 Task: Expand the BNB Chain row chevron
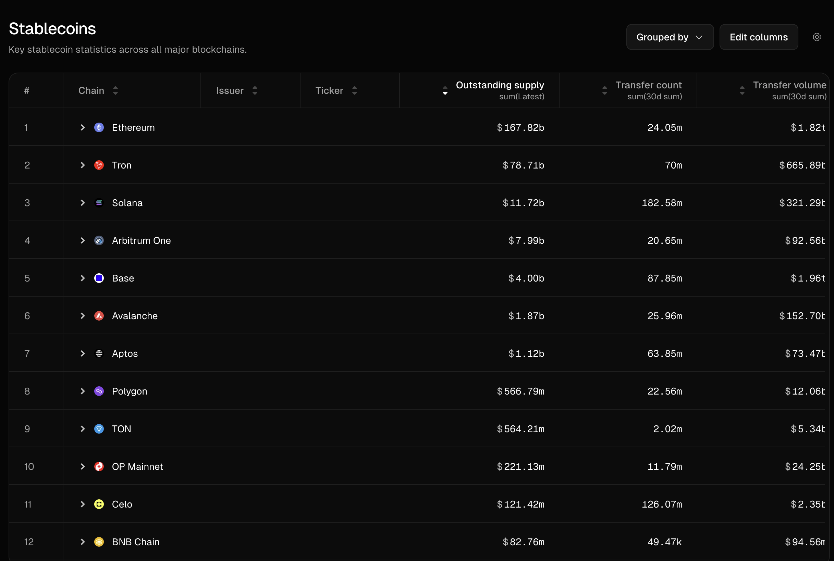coord(83,542)
